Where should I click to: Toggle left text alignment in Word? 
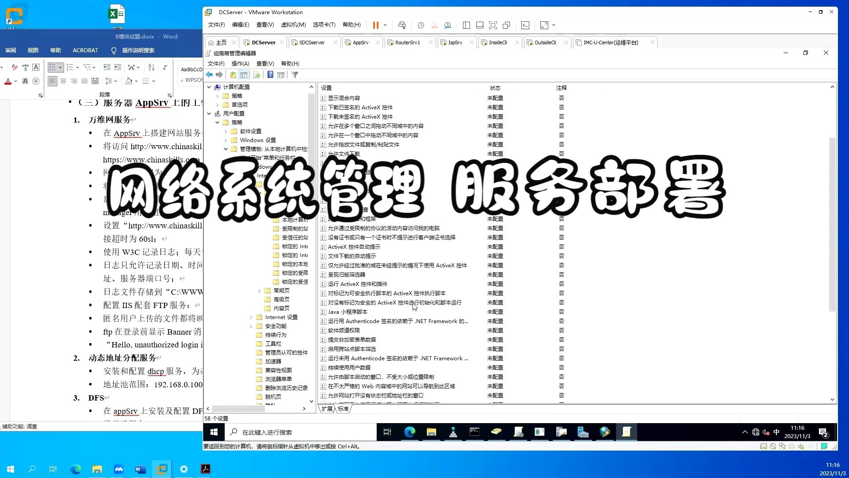click(x=53, y=81)
